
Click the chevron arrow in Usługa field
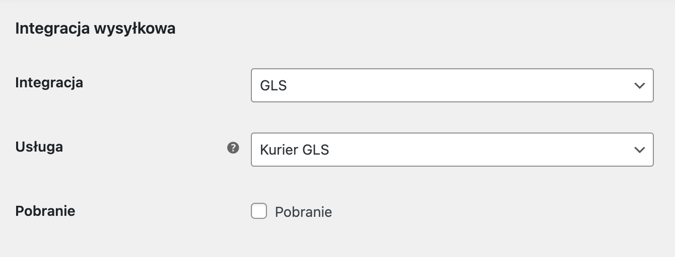pos(639,150)
